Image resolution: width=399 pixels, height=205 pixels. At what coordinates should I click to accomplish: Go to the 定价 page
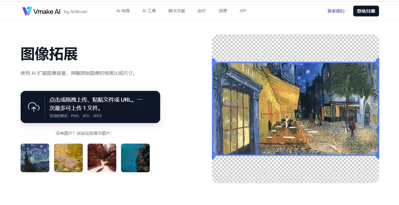tap(202, 11)
